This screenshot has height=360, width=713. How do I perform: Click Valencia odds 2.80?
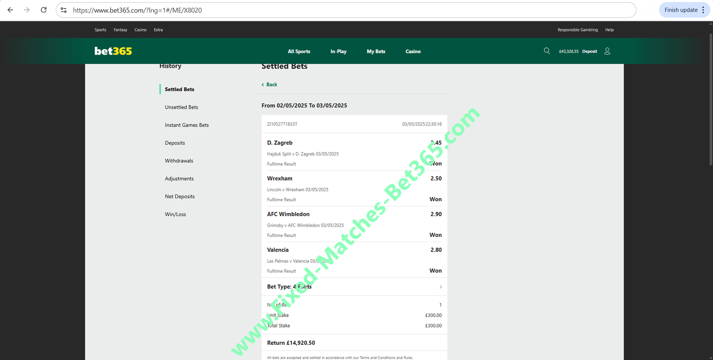(x=436, y=250)
